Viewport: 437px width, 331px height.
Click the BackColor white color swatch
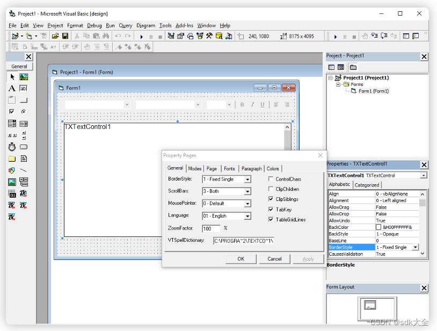[x=378, y=227]
